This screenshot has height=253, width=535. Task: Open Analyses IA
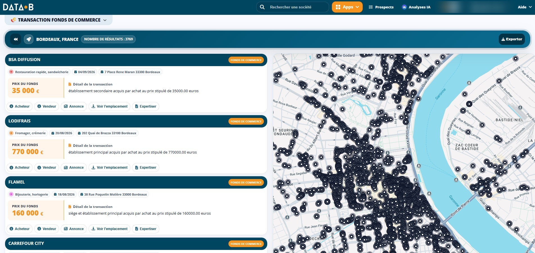click(x=416, y=7)
